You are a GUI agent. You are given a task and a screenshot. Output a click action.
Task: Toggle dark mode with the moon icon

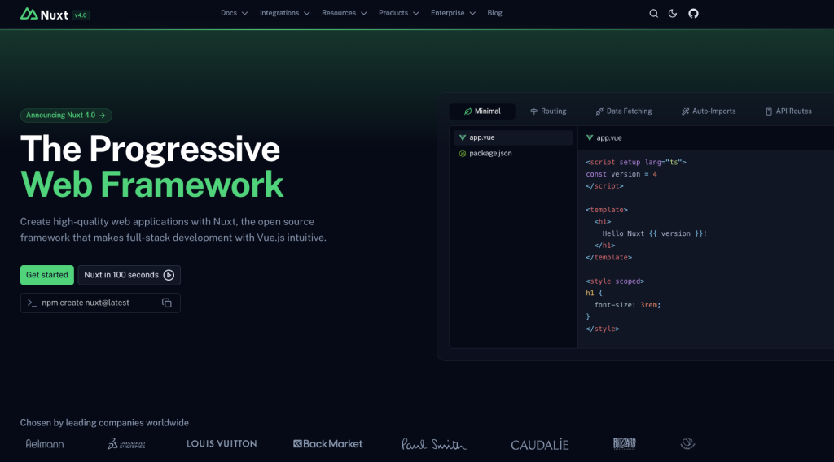673,13
